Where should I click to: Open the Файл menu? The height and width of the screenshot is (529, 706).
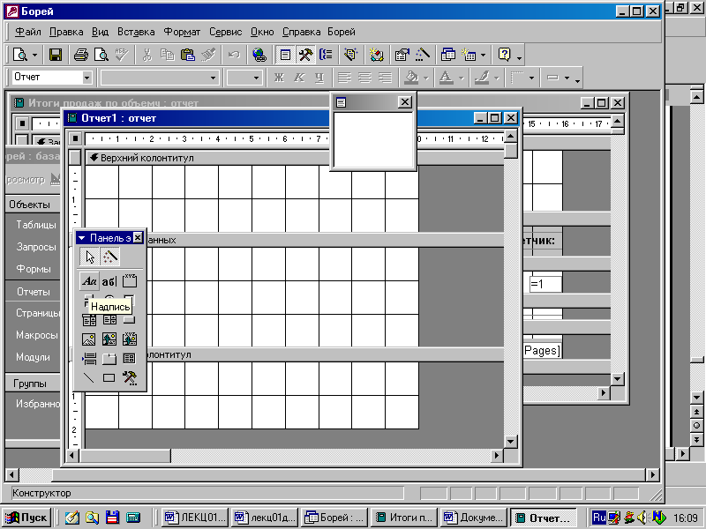tap(28, 32)
